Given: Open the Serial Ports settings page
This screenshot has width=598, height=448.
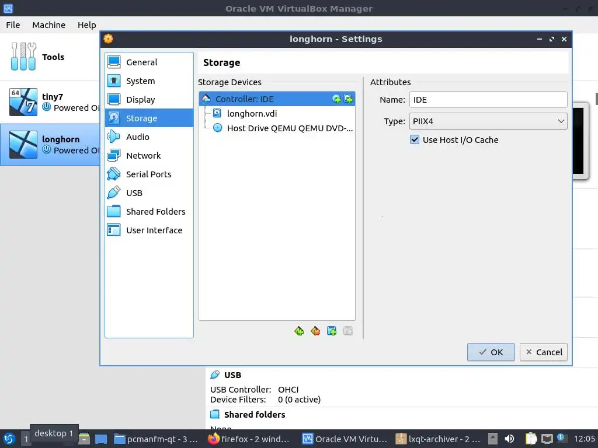Looking at the screenshot, I should (149, 174).
